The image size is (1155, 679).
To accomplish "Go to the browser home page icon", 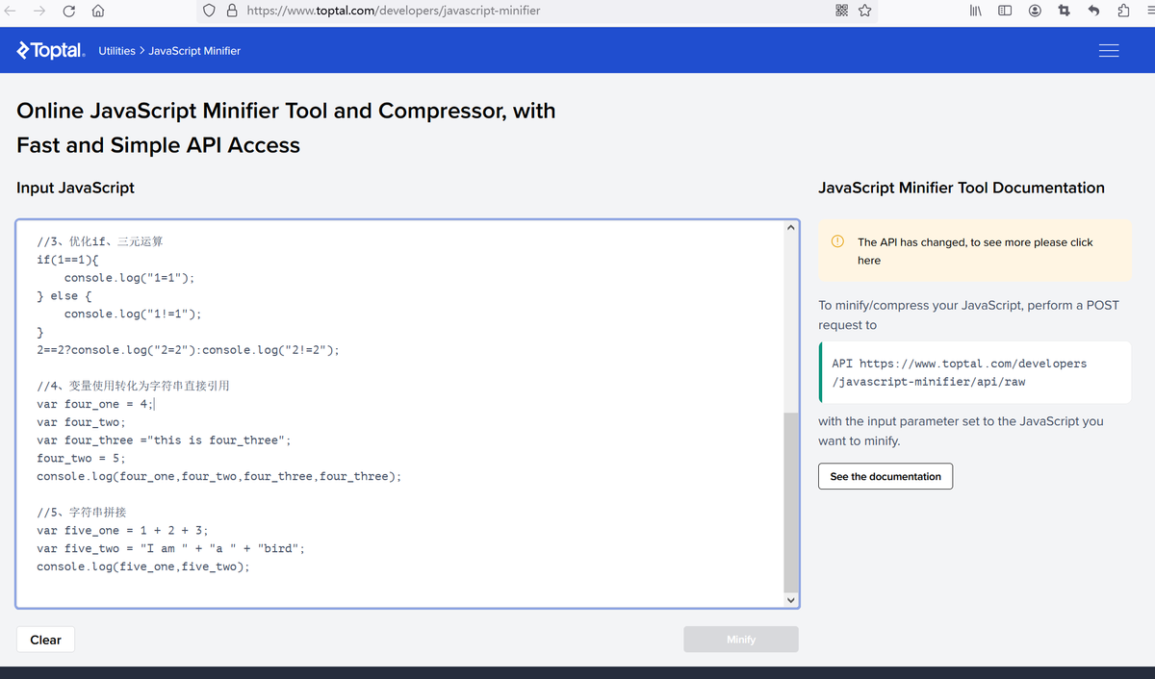I will [x=98, y=12].
